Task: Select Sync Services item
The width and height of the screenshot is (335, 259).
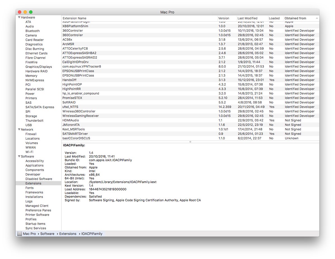Action: pyautogui.click(x=36, y=228)
